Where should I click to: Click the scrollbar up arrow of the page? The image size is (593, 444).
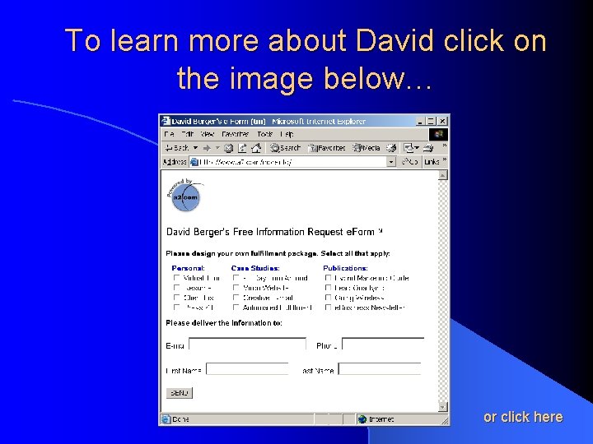443,175
